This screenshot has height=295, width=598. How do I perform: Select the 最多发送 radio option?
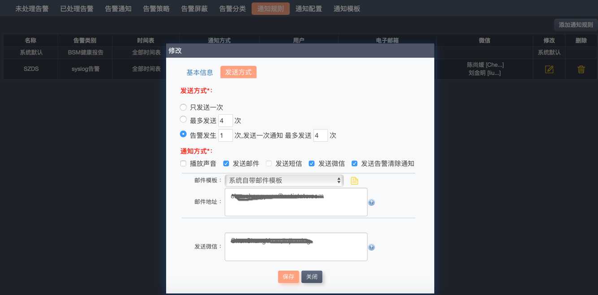click(x=183, y=119)
